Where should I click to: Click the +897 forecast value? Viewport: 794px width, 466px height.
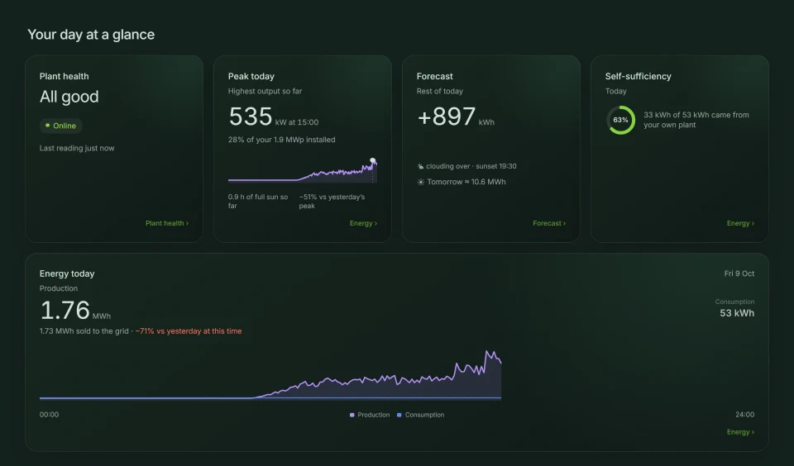[x=446, y=116]
